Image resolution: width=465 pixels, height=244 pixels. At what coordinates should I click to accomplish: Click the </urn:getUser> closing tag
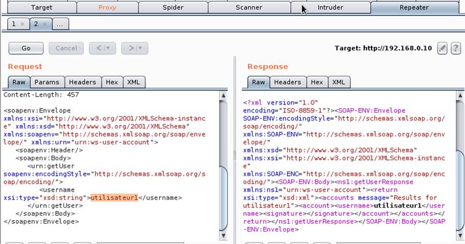click(55, 205)
